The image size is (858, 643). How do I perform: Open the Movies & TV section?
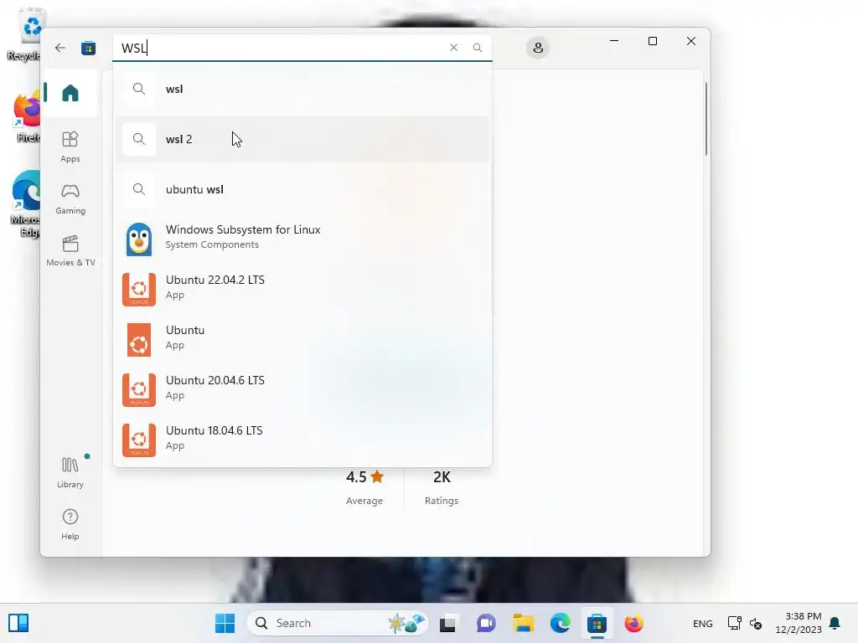[x=70, y=251]
